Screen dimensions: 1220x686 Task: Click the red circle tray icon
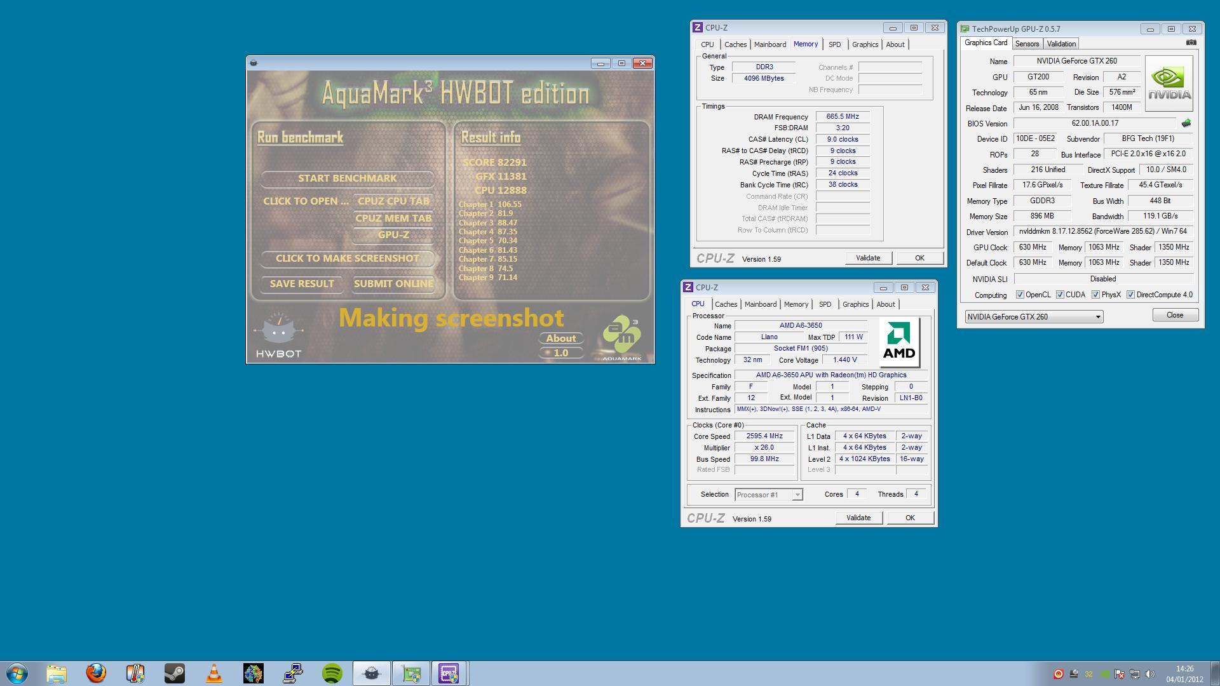tap(1059, 674)
